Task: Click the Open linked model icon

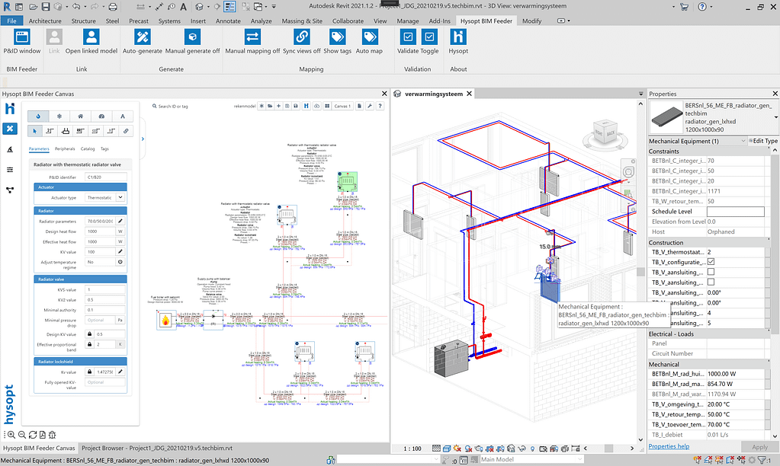Action: (91, 37)
